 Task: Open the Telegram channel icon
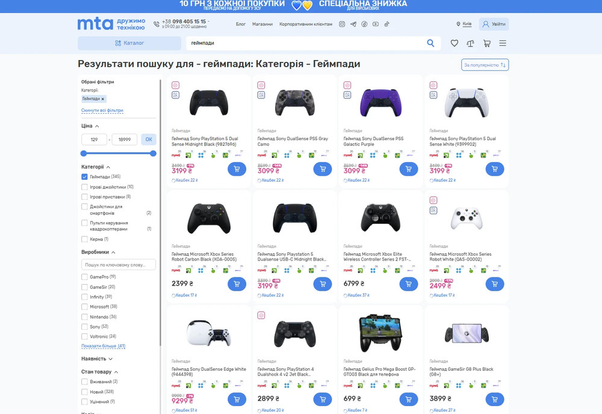tap(353, 24)
